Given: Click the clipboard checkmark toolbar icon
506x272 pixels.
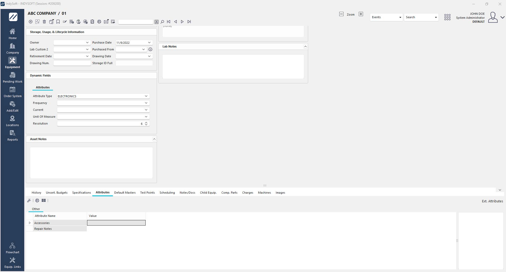Looking at the screenshot, I should click(92, 22).
